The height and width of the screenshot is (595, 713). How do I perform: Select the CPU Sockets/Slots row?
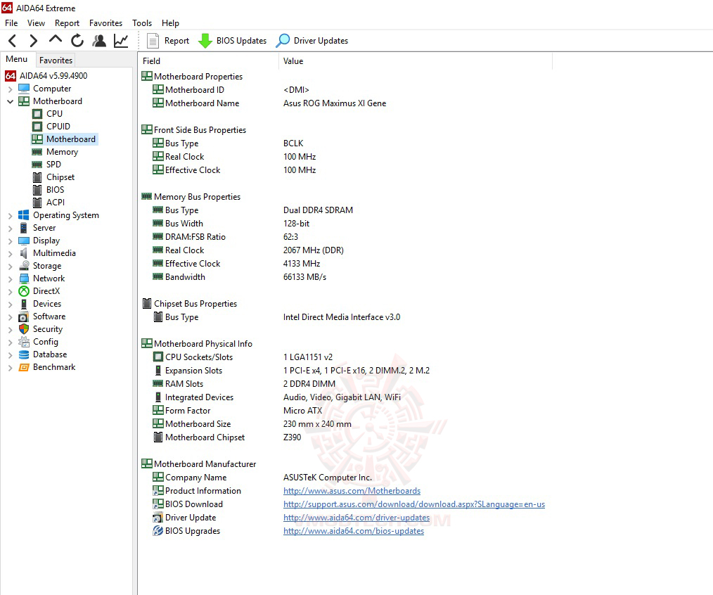click(x=347, y=357)
